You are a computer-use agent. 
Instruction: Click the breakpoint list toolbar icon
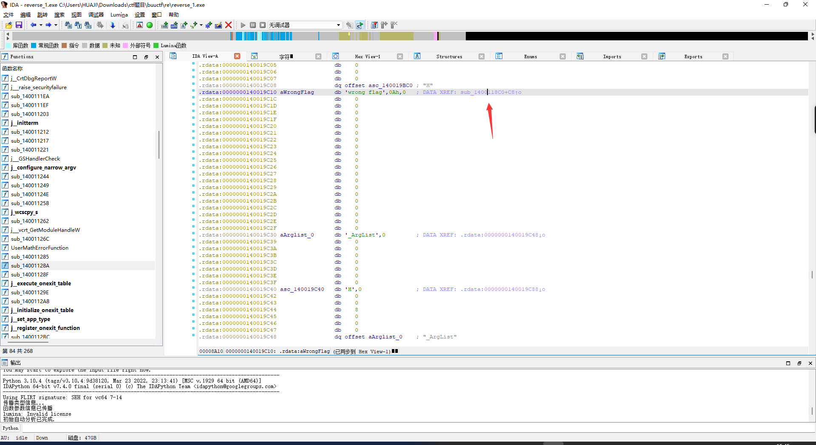click(x=374, y=25)
